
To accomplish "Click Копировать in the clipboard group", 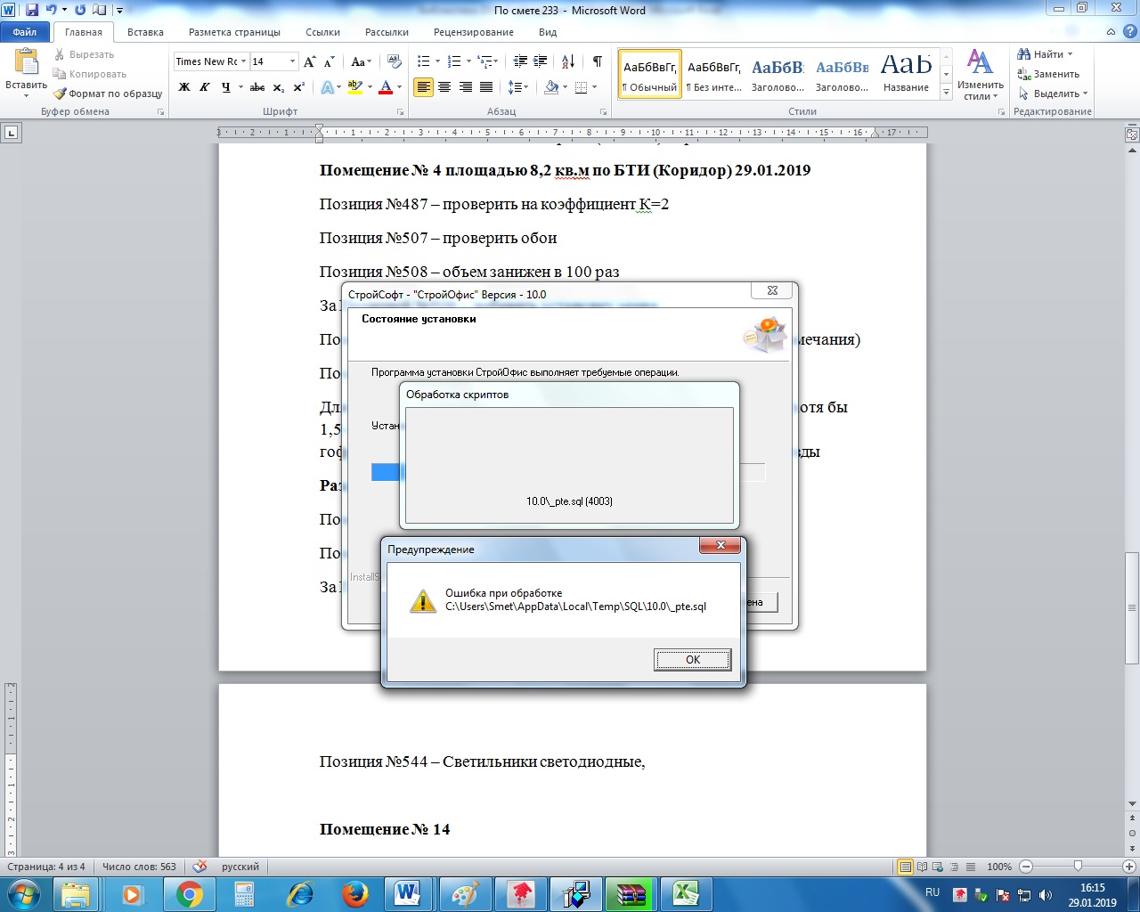I will 89,74.
